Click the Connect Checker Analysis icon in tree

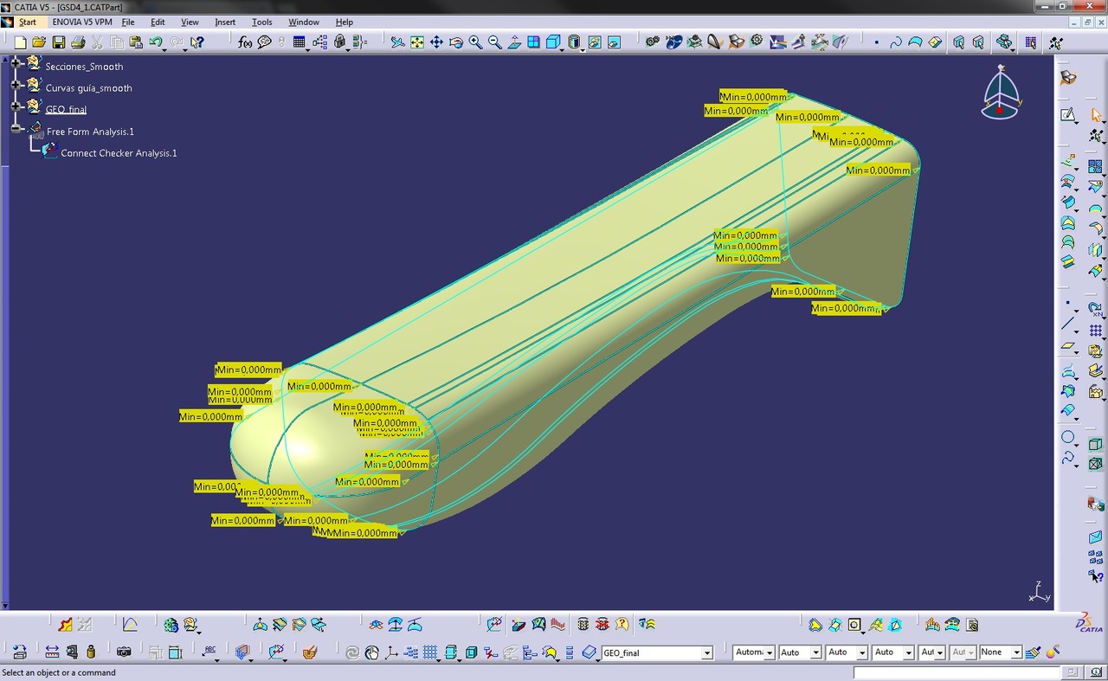click(x=49, y=151)
